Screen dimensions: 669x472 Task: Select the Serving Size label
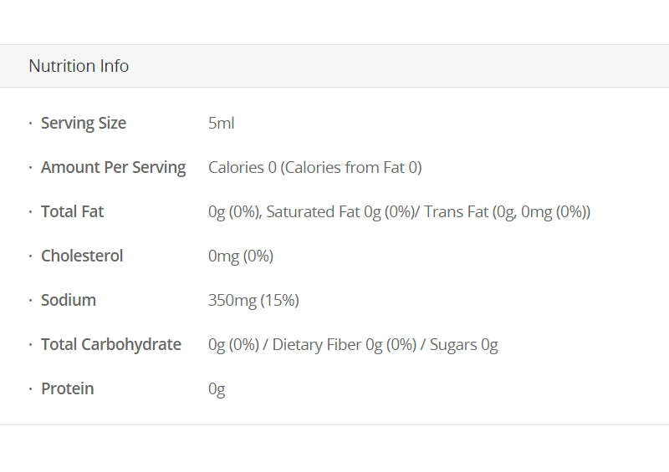[83, 124]
